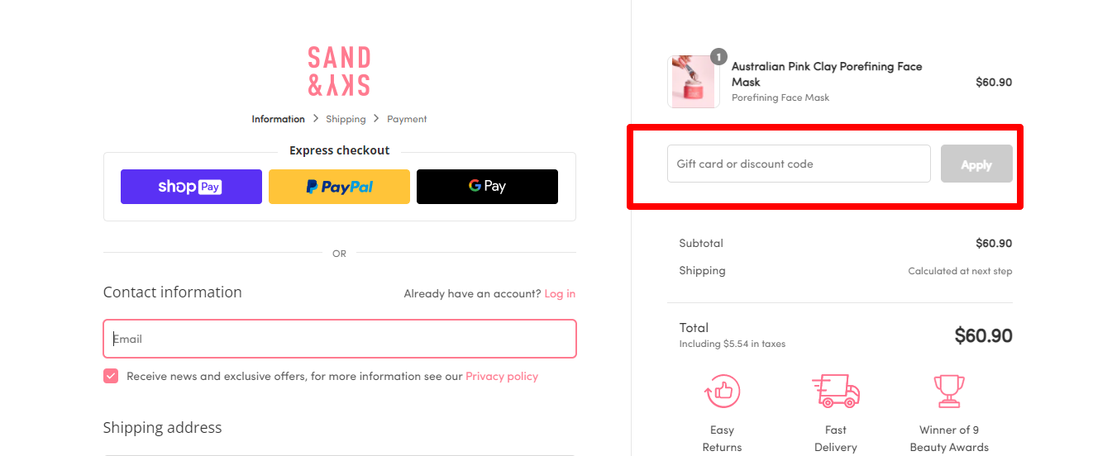Click the chevron after Information breadcrumb
This screenshot has width=1112, height=456.
coord(316,119)
